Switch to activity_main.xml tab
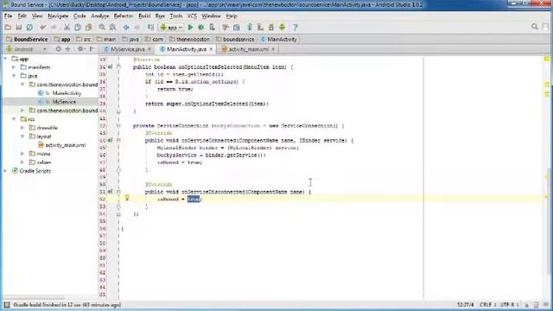 (248, 49)
